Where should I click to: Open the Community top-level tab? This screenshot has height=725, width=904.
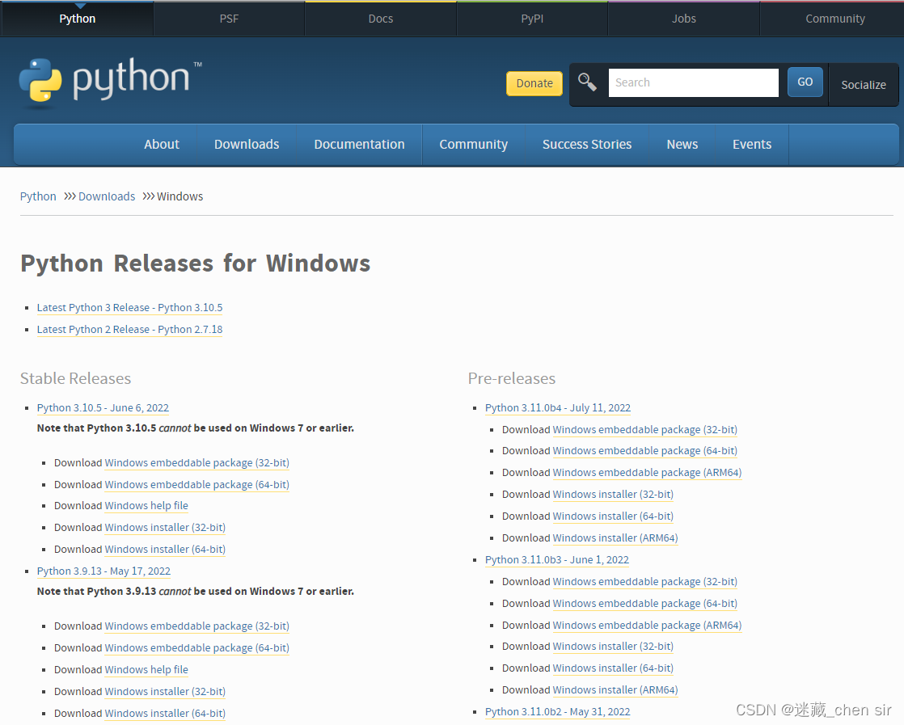(x=834, y=19)
